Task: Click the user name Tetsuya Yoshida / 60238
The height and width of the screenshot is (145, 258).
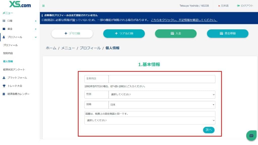Action: click(x=194, y=6)
